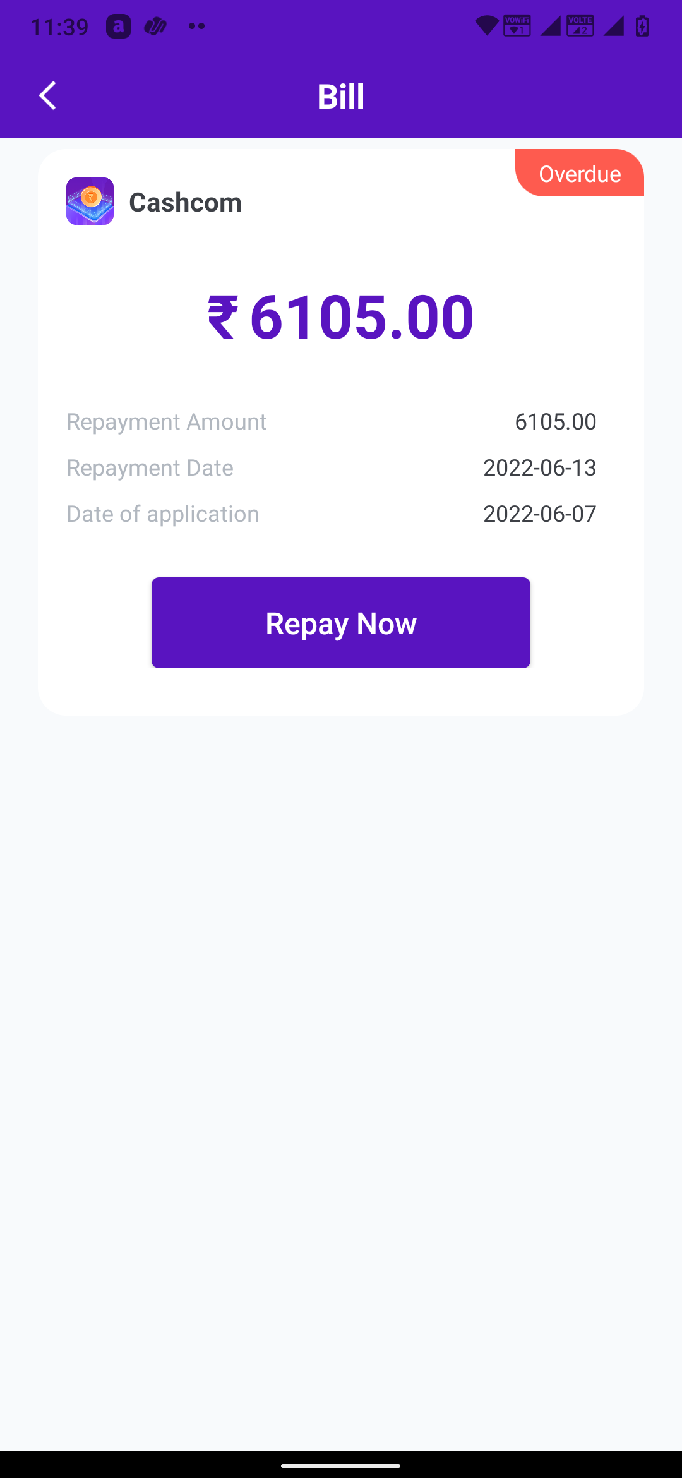Tap the 11:39 clock in status bar
Viewport: 682px width, 1478px height.
[59, 27]
